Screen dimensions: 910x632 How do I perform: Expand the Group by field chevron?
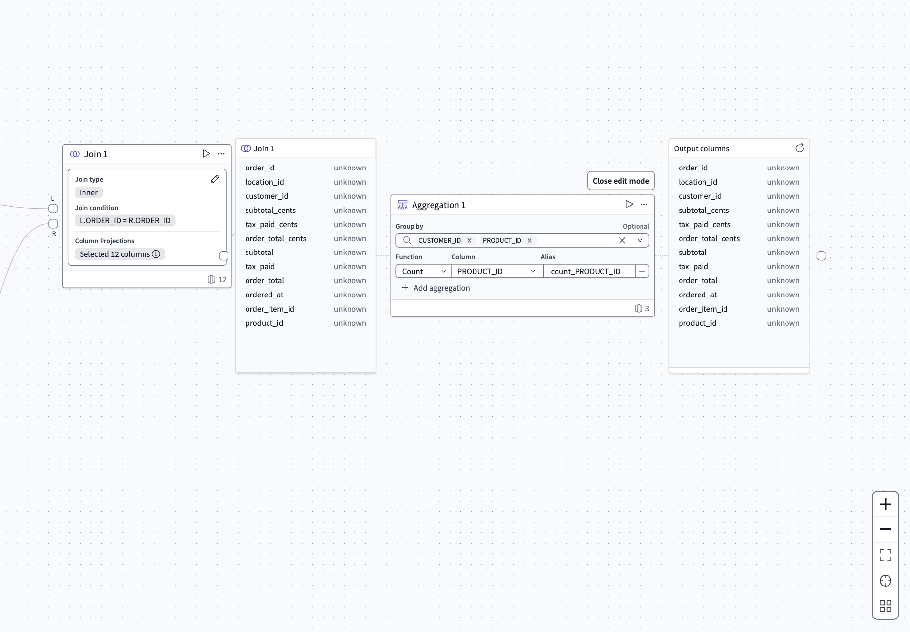[x=640, y=240]
